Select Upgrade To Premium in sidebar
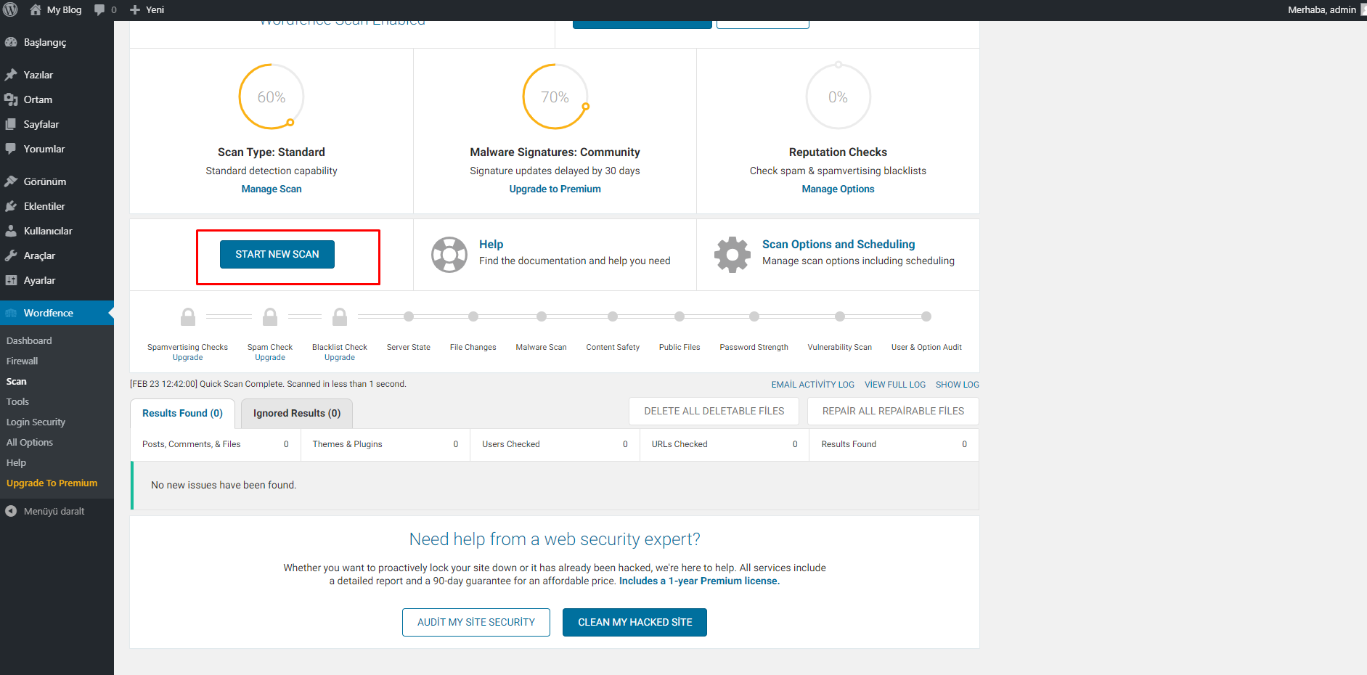This screenshot has height=675, width=1367. tap(52, 483)
